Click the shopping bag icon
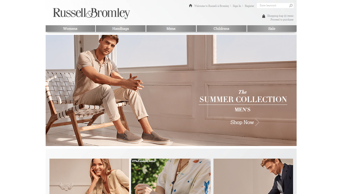Image resolution: width=342 pixels, height=194 pixels. pos(264,16)
